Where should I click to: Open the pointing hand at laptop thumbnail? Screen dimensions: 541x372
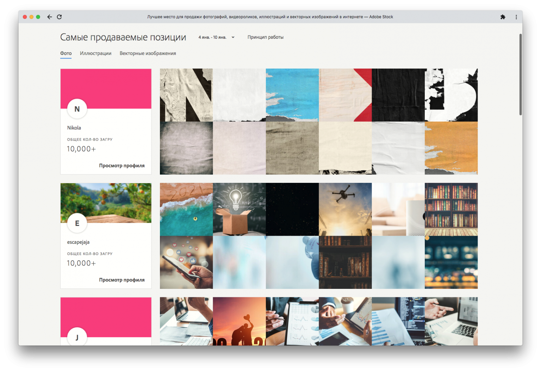tap(451, 321)
